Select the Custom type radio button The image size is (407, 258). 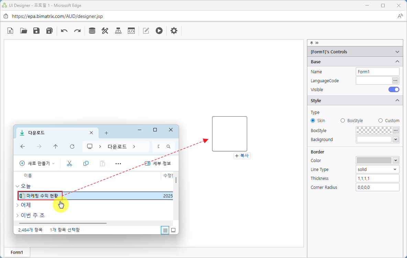[381, 120]
